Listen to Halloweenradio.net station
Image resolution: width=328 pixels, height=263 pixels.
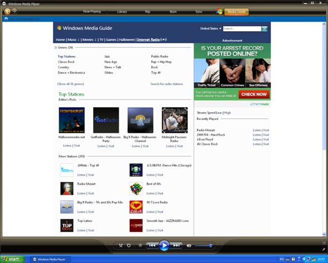[67, 146]
